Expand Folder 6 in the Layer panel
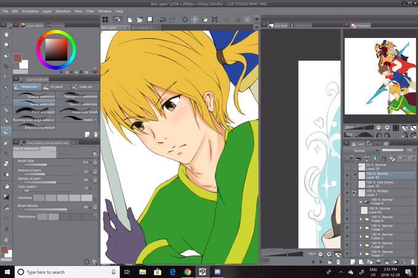418x278 pixels. point(361,245)
